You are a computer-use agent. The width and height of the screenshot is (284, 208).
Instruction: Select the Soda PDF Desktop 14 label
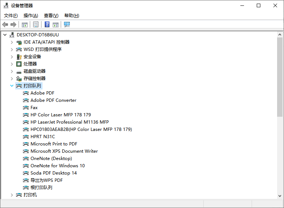[53, 173]
